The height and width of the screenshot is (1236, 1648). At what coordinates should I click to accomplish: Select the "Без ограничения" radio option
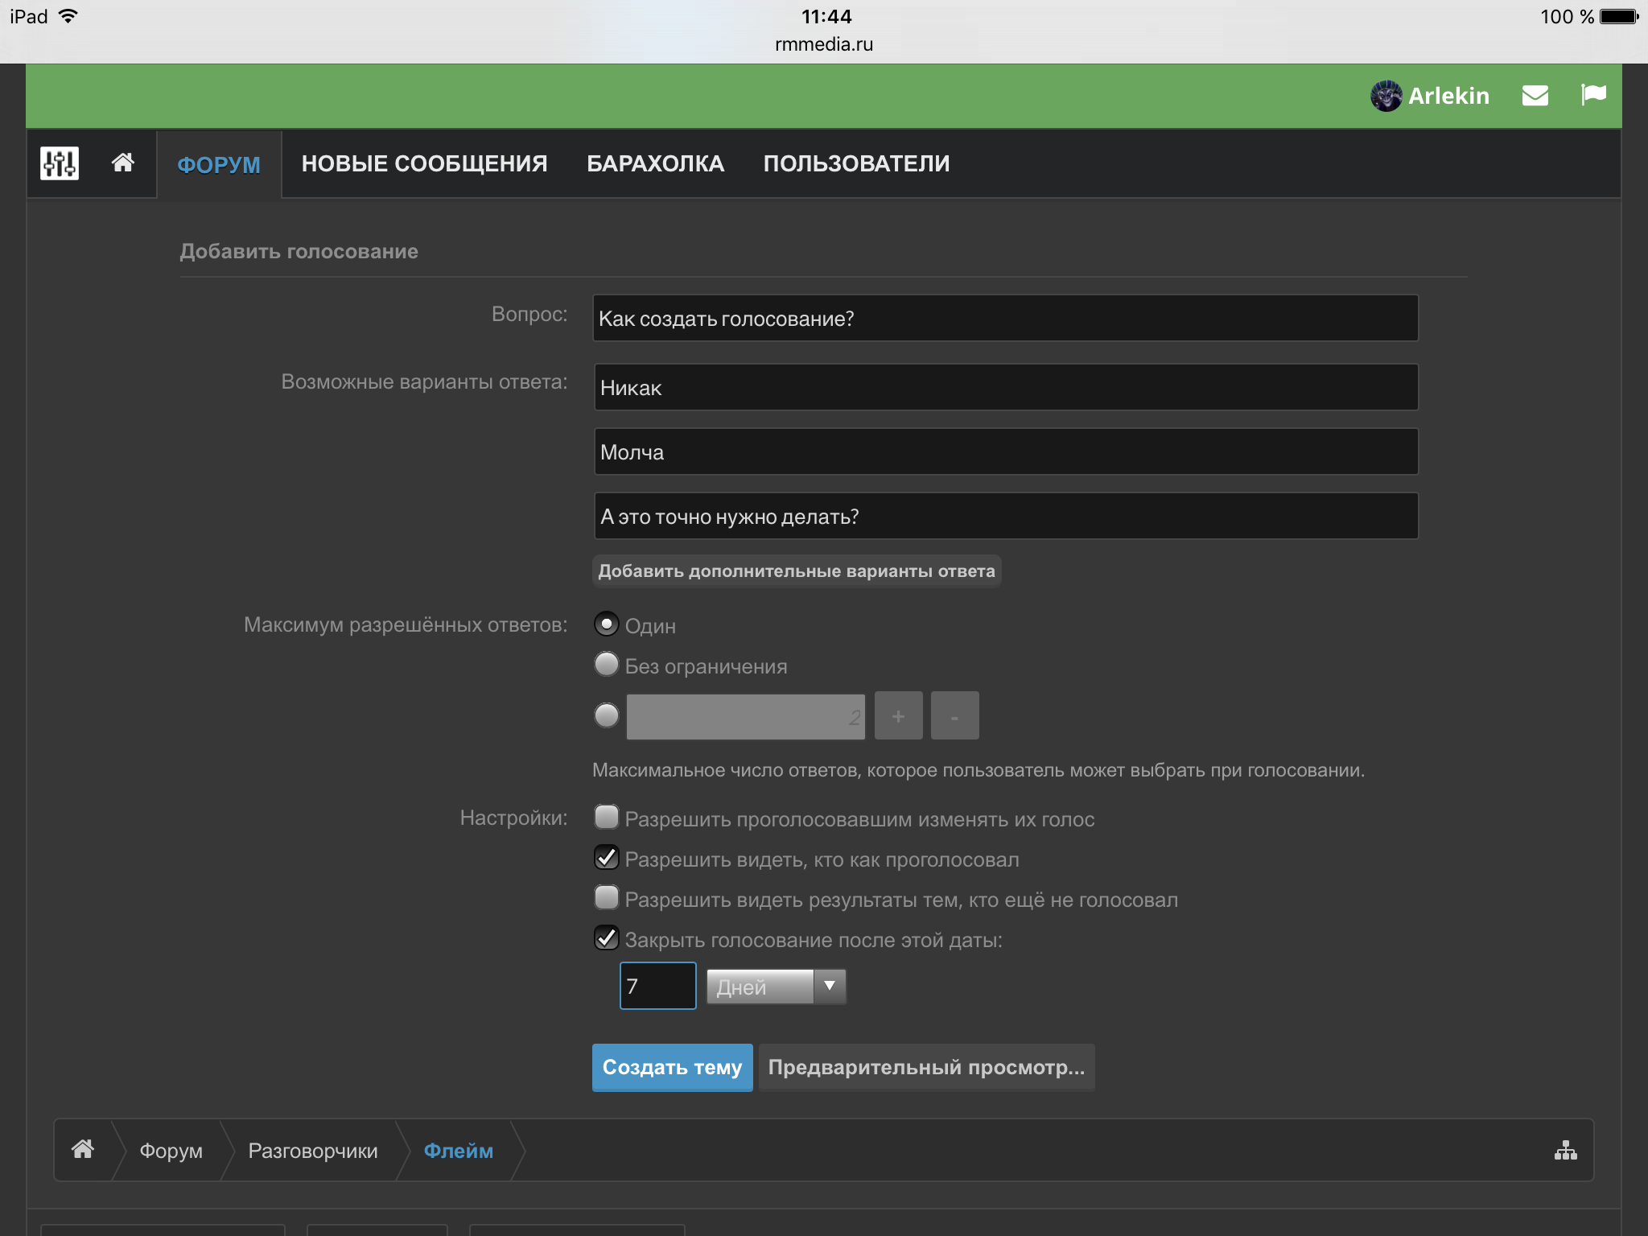[x=607, y=665]
